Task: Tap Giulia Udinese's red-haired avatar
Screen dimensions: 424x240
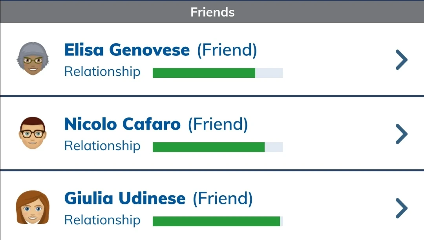Action: (x=33, y=207)
